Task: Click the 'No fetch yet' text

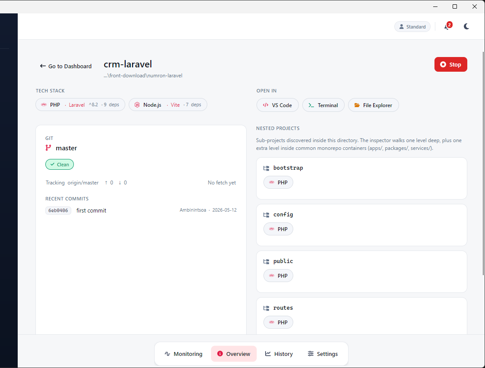Action: (x=222, y=183)
